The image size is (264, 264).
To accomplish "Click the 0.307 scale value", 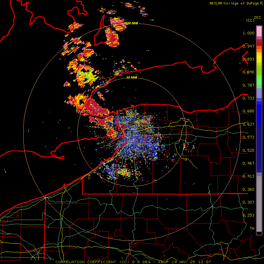I will tap(248, 202).
